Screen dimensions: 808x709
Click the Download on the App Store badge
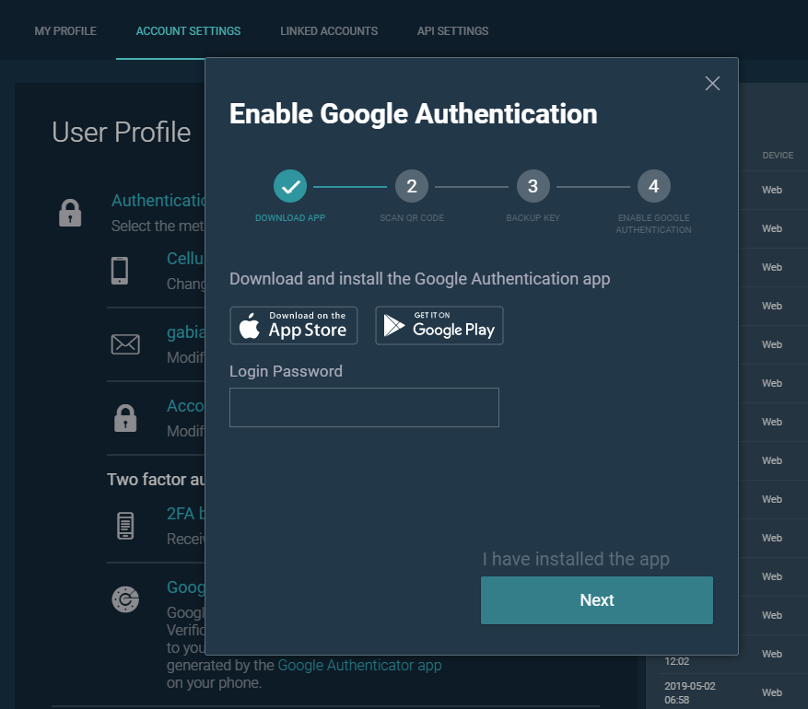pyautogui.click(x=294, y=325)
